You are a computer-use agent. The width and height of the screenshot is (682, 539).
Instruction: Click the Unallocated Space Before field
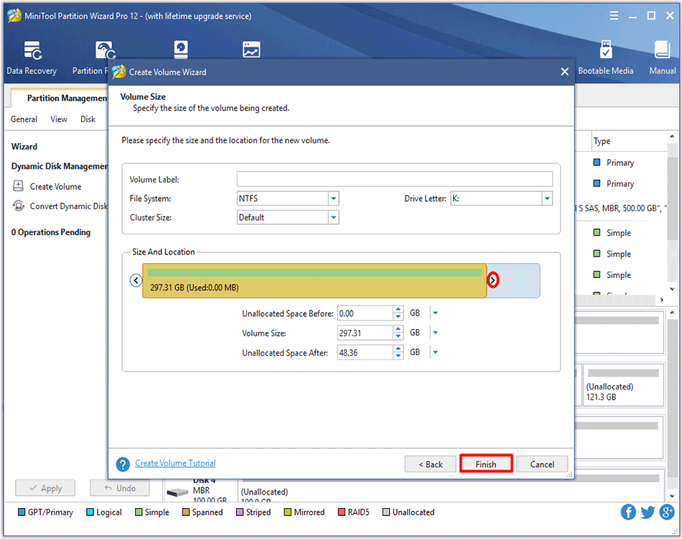coord(365,313)
